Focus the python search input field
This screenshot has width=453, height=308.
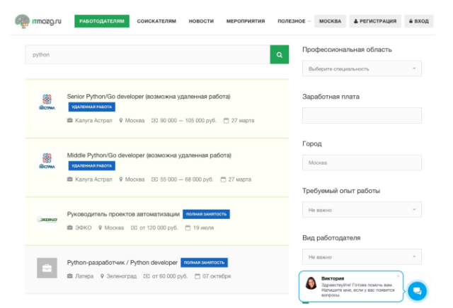click(x=148, y=54)
